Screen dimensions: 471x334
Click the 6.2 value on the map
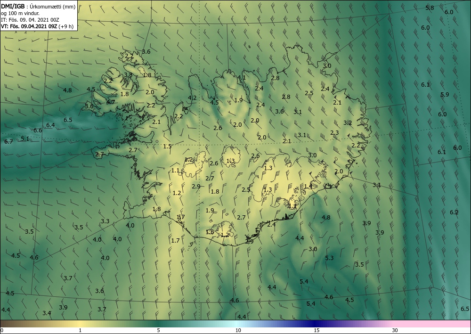tap(454, 212)
